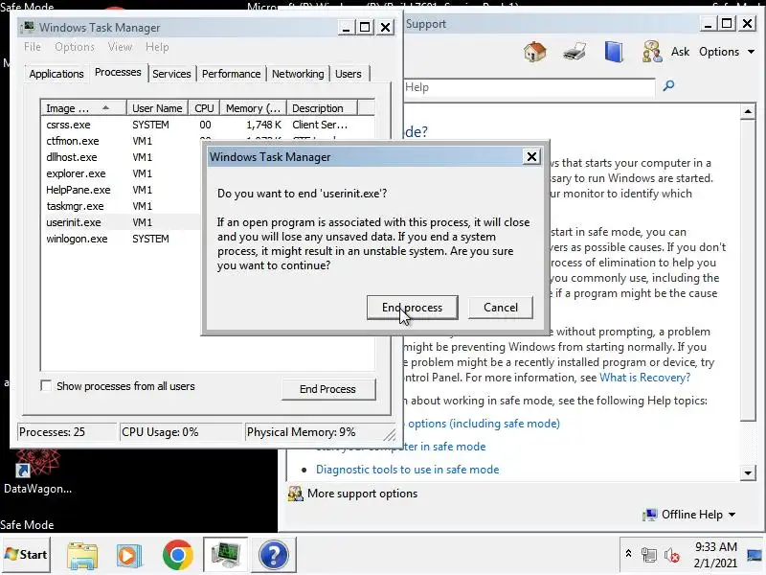Click More support options icon

(295, 494)
